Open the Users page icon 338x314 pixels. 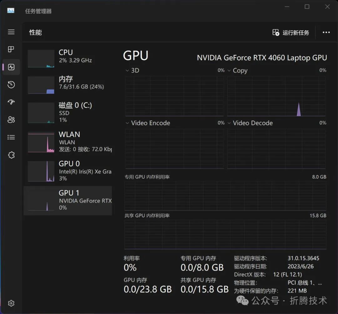pos(11,120)
